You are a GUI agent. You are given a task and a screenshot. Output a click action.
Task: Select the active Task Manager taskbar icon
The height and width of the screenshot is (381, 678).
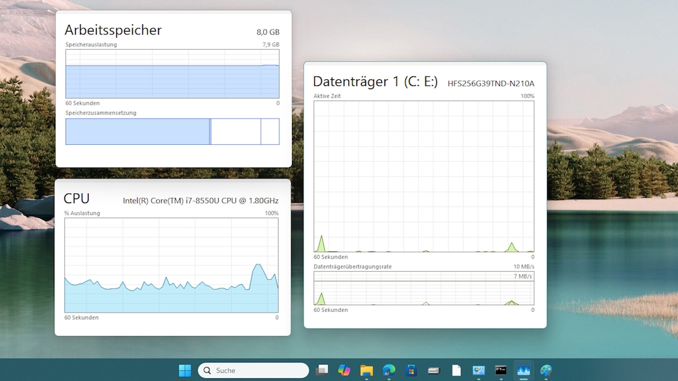[x=523, y=370]
